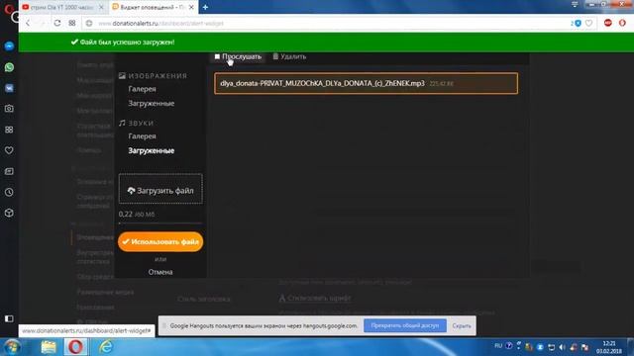This screenshot has width=634, height=356.
Task: Hide the Hangouts sharing bar with Скрыть
Action: 462,325
